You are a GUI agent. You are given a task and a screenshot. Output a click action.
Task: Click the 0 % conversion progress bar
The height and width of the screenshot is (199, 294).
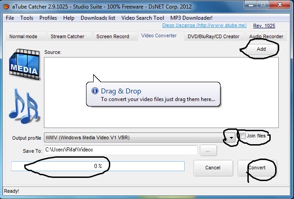pyautogui.click(x=98, y=166)
